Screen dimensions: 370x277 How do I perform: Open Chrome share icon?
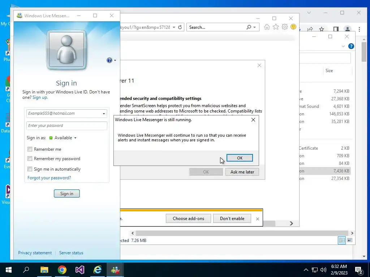pos(310,29)
